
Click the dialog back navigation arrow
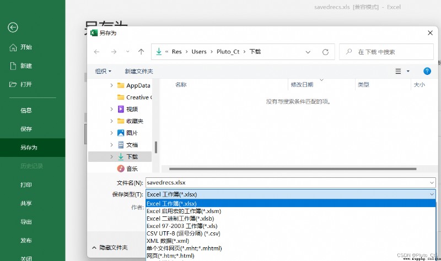[97, 52]
